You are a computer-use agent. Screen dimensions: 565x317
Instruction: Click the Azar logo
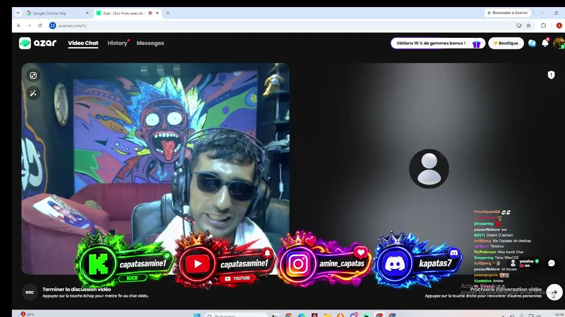[x=38, y=43]
